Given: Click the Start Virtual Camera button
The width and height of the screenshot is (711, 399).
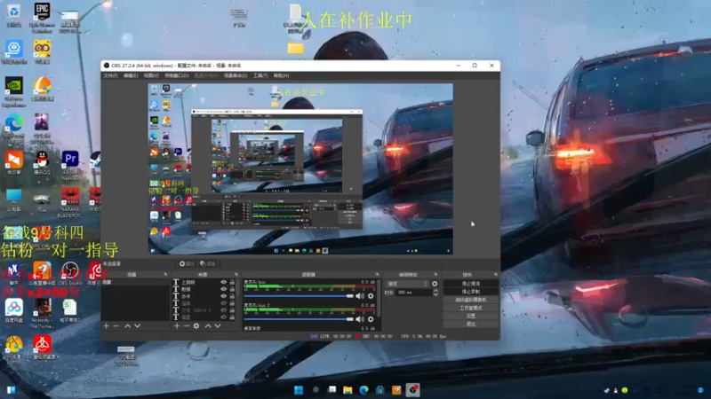Looking at the screenshot, I should 471,300.
